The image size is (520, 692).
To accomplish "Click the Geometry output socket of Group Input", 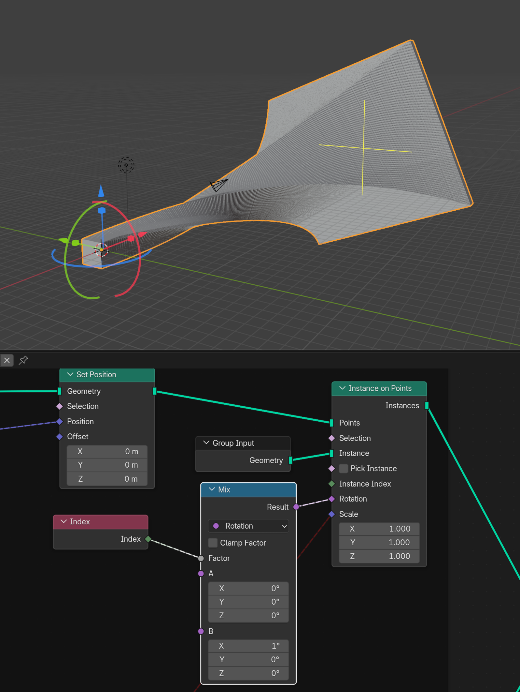I will 290,460.
